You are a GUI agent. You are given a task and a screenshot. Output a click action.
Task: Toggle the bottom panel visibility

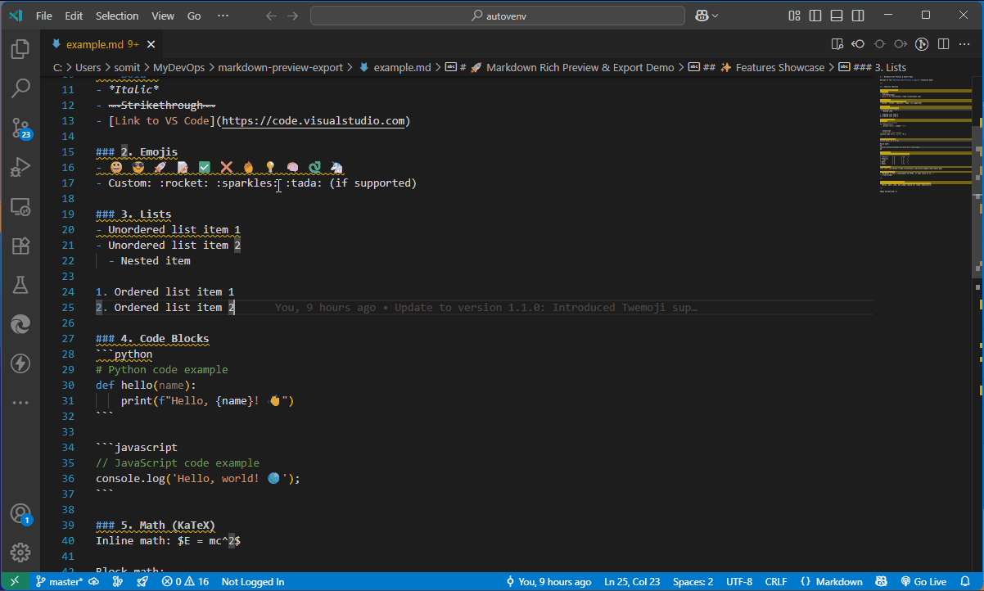[837, 16]
